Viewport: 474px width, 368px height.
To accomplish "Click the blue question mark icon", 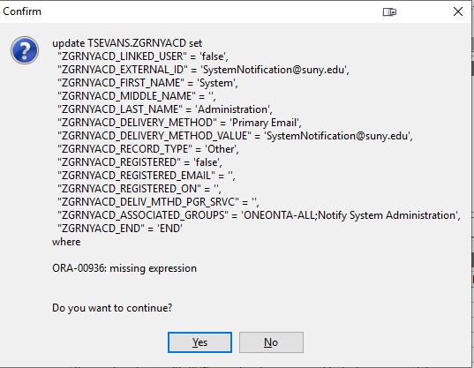I will [x=25, y=50].
